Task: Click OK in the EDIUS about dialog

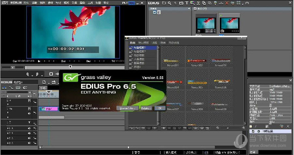Action: [159, 108]
